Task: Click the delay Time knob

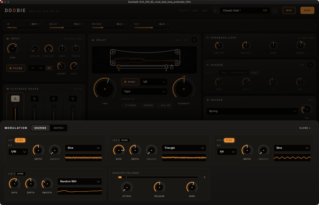Action: coord(105,89)
